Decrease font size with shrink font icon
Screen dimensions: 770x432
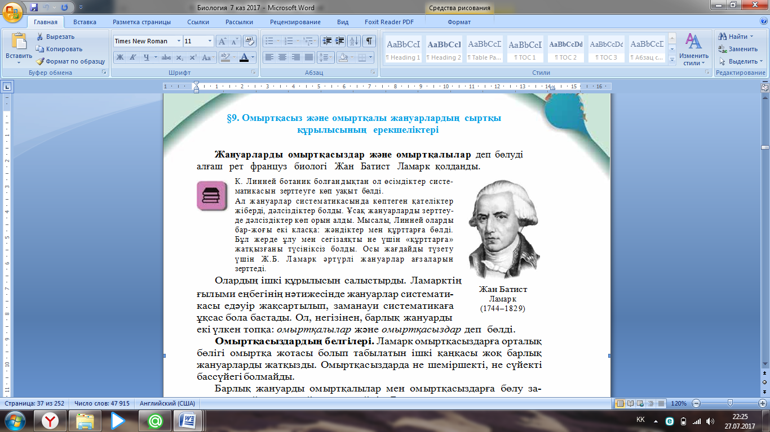(234, 41)
